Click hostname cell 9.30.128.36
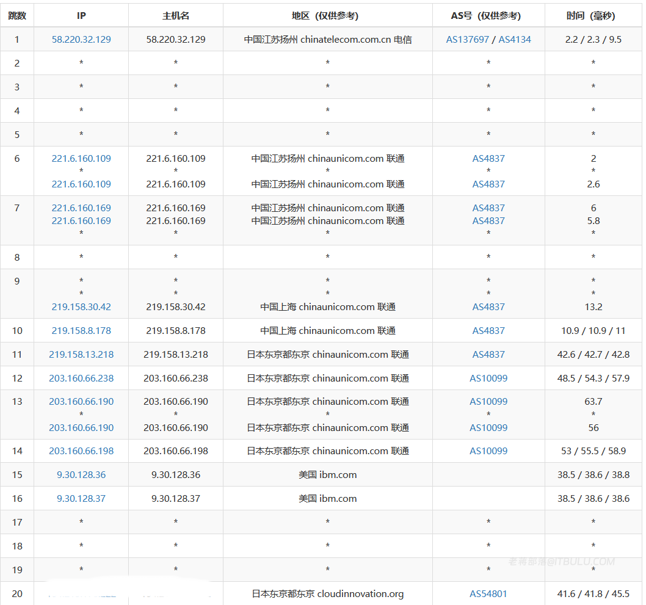This screenshot has height=605, width=646. (x=175, y=475)
